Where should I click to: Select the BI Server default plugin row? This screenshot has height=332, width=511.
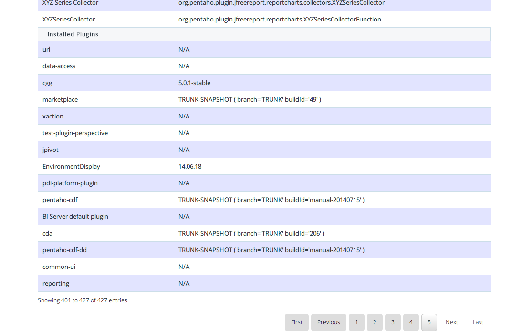(x=264, y=216)
